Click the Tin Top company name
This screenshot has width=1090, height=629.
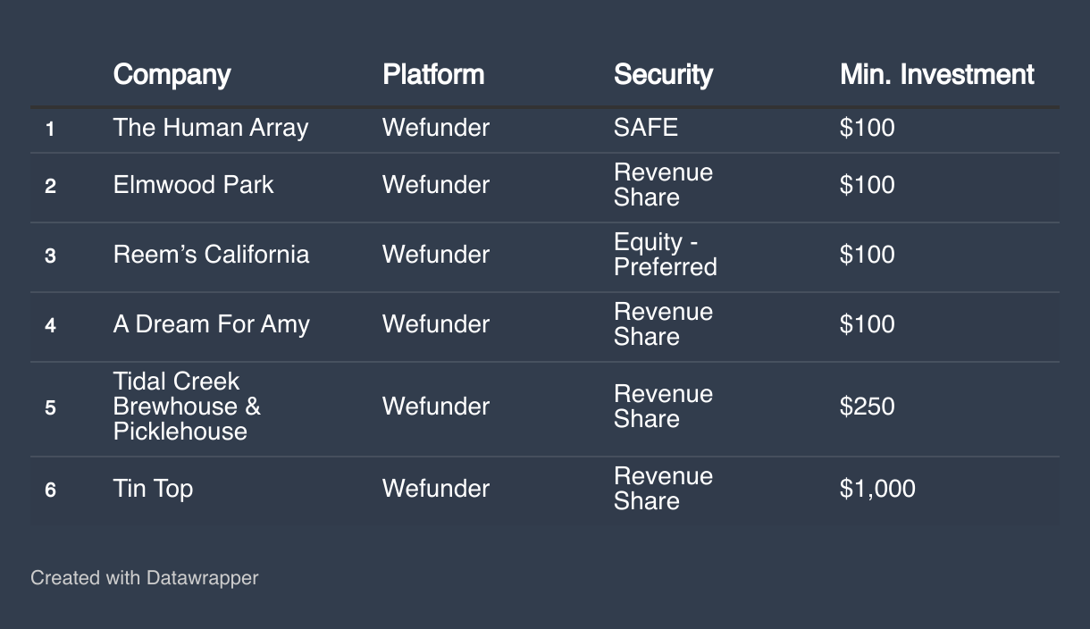pos(153,489)
